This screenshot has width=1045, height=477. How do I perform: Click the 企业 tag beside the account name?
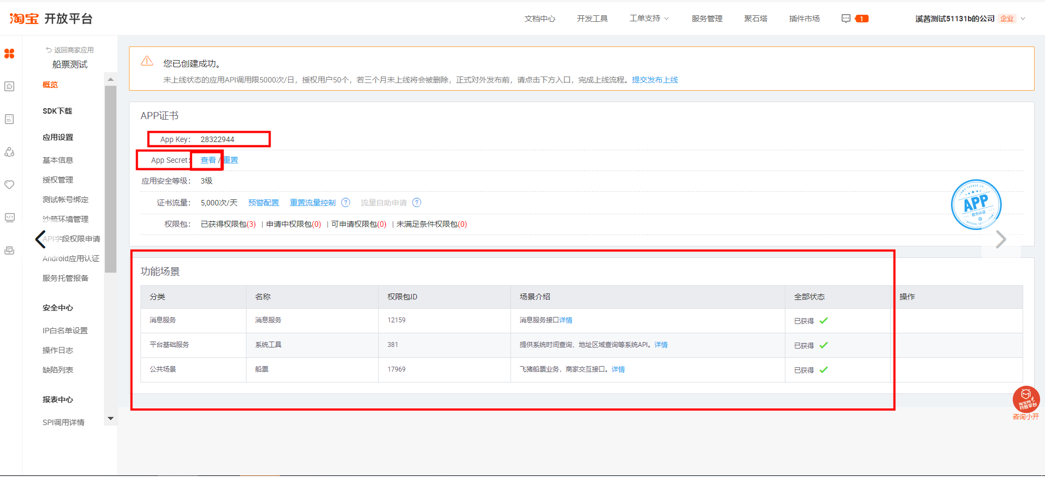pos(1007,19)
